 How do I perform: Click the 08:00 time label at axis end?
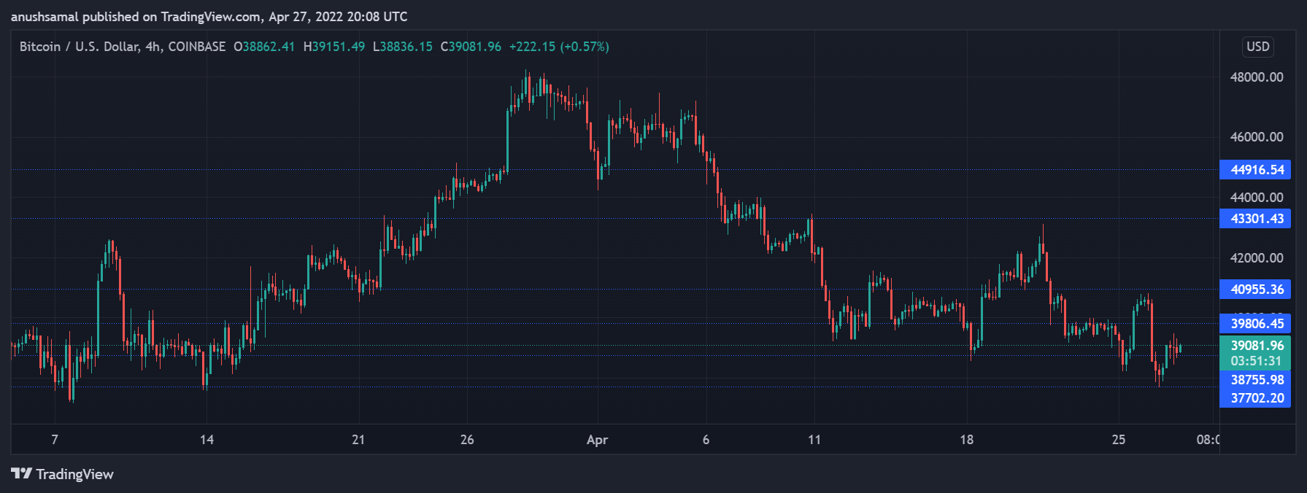point(1208,440)
